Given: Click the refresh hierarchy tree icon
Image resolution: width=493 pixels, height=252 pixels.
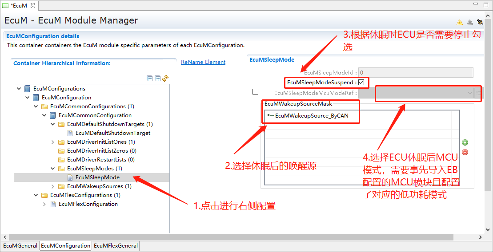Looking at the screenshot, I should click(x=165, y=79).
